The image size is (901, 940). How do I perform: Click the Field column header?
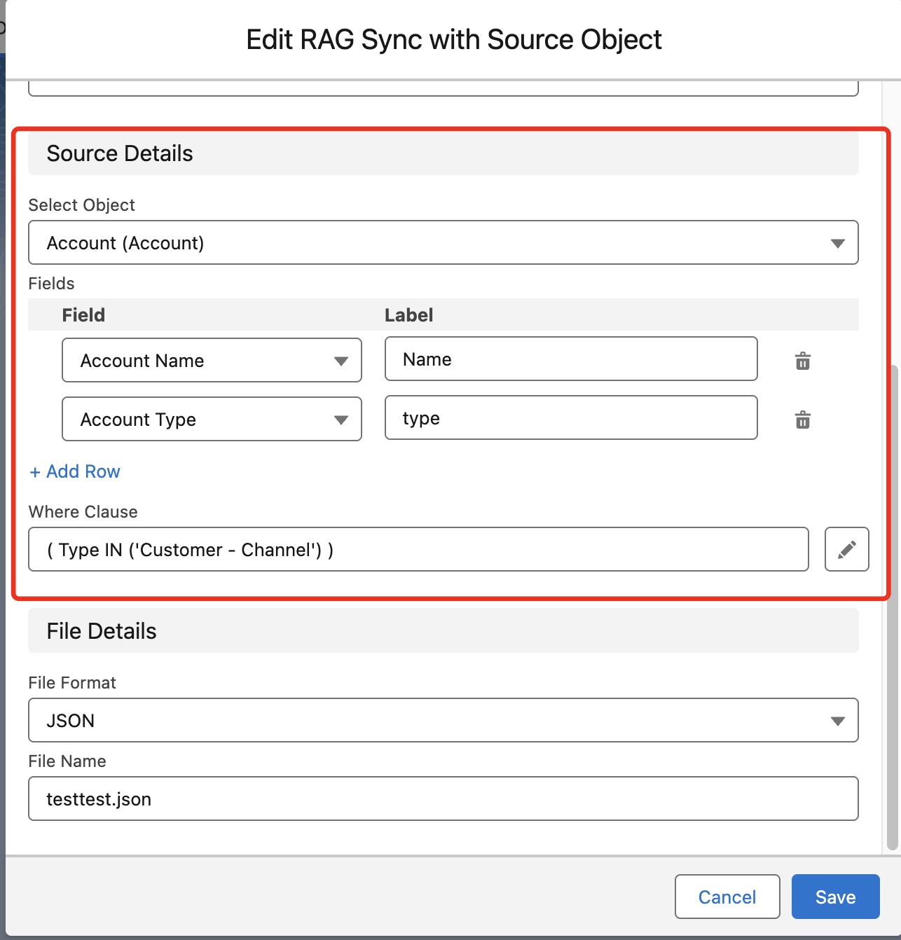click(83, 315)
